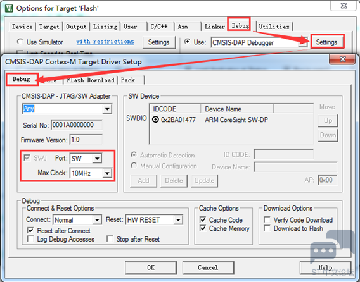Switch to the Flash Download tab
This screenshot has height=282, width=360.
pyautogui.click(x=91, y=80)
